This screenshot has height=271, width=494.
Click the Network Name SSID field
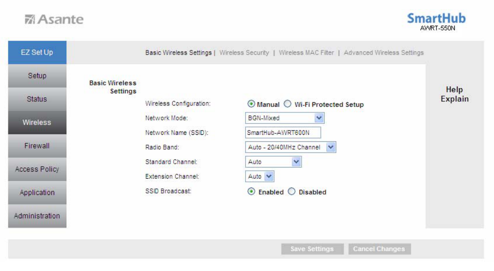[283, 132]
